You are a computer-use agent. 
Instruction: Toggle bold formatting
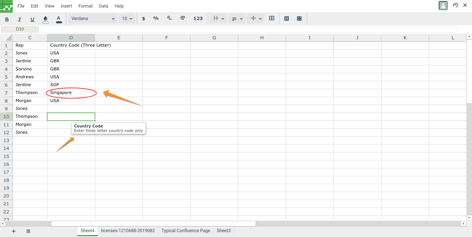7,19
